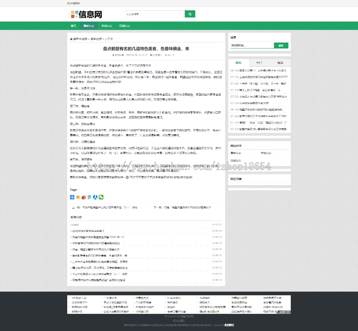
Task: Share the article via WeChat icon
Action: pos(101,197)
